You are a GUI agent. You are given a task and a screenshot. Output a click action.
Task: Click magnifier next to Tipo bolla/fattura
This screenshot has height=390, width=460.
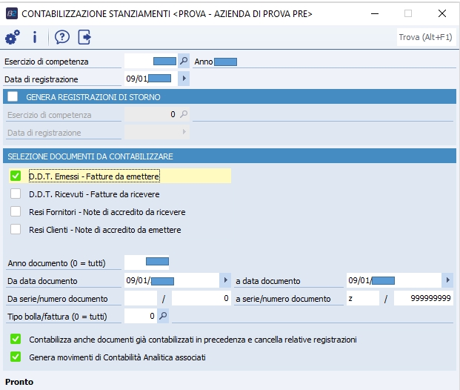(x=164, y=316)
